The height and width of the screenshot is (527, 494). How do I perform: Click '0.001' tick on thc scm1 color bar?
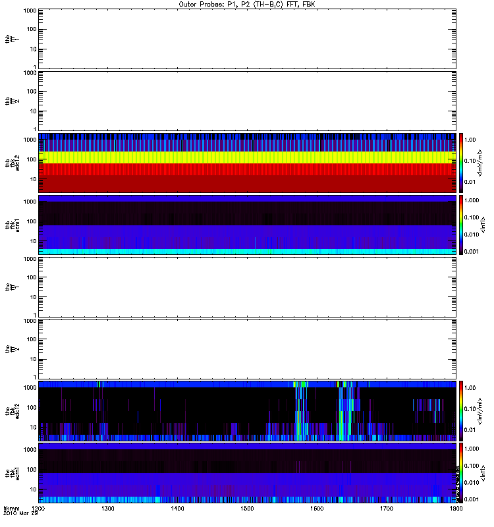click(x=472, y=499)
